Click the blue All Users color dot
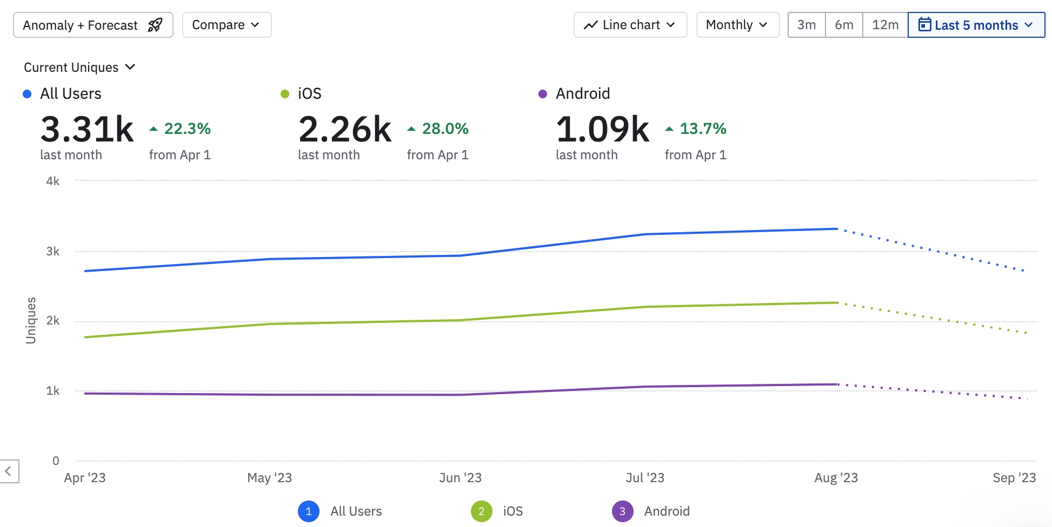 pyautogui.click(x=27, y=94)
